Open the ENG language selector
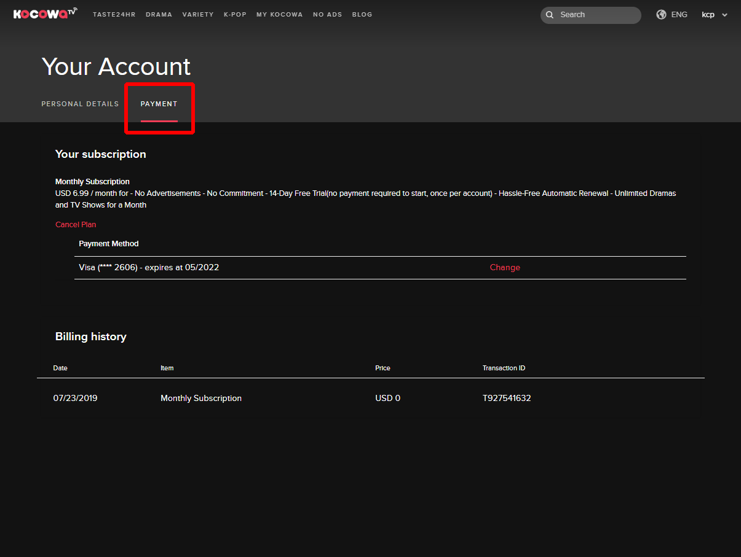741x557 pixels. pyautogui.click(x=680, y=15)
